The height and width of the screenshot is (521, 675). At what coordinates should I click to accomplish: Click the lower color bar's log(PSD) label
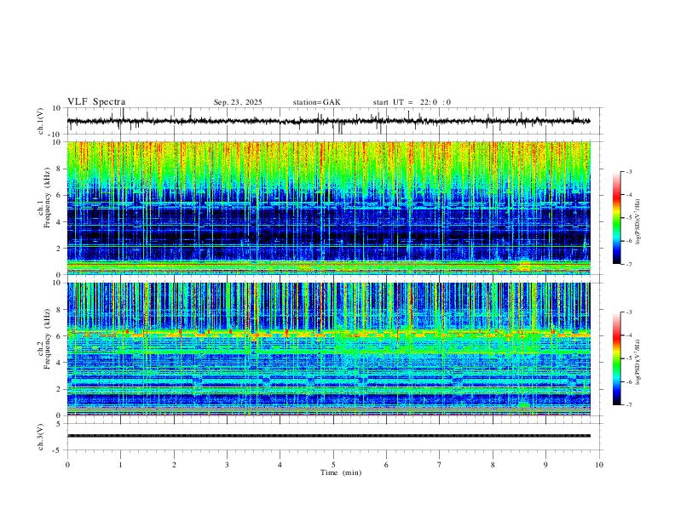[x=638, y=362]
